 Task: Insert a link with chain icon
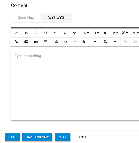pyautogui.click(x=16, y=42)
